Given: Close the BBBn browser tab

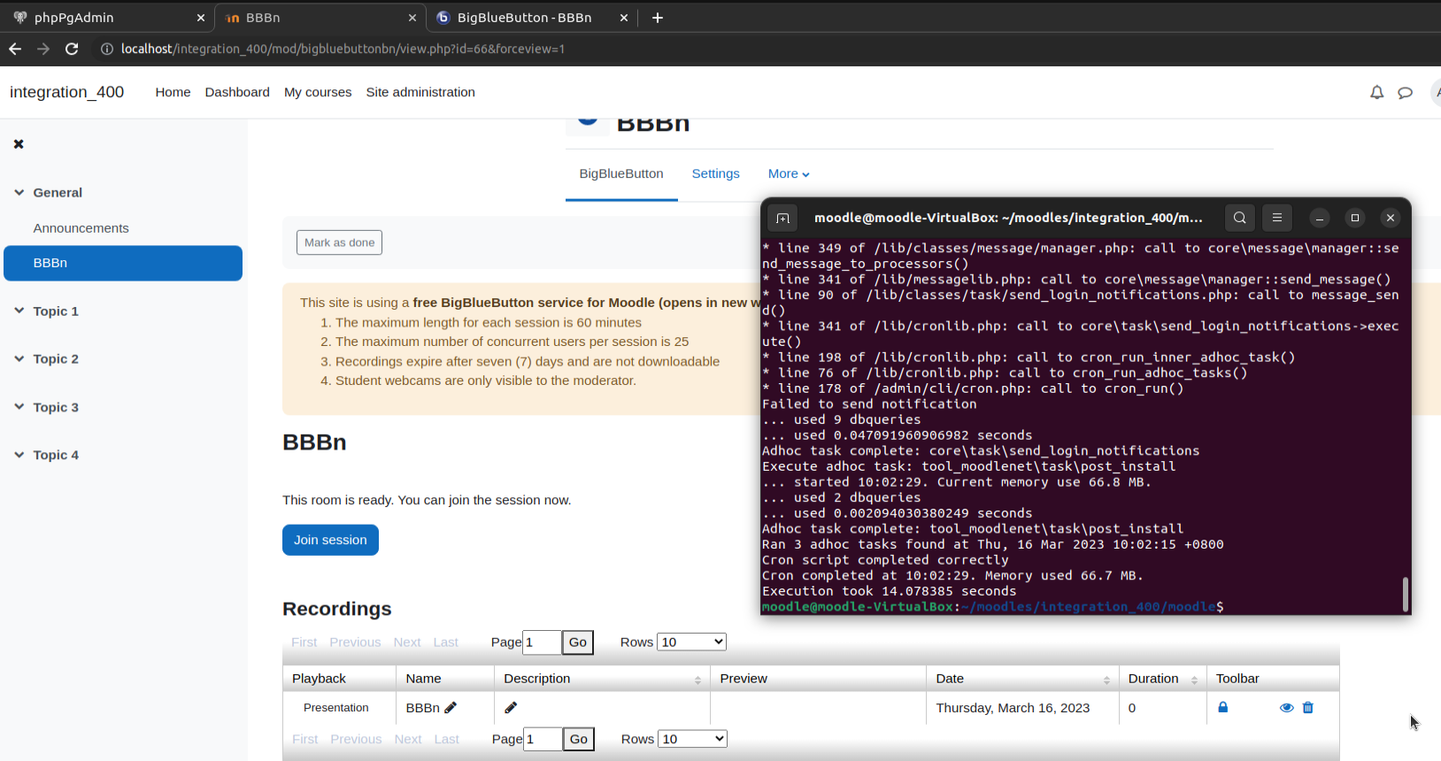Looking at the screenshot, I should (x=412, y=18).
